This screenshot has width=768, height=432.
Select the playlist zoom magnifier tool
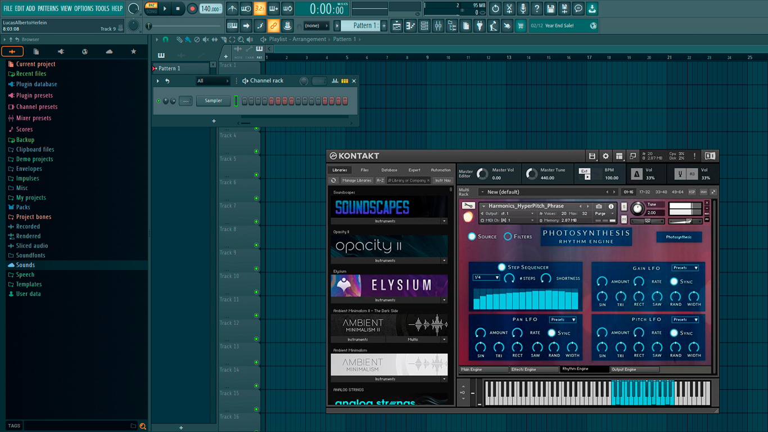coord(241,39)
